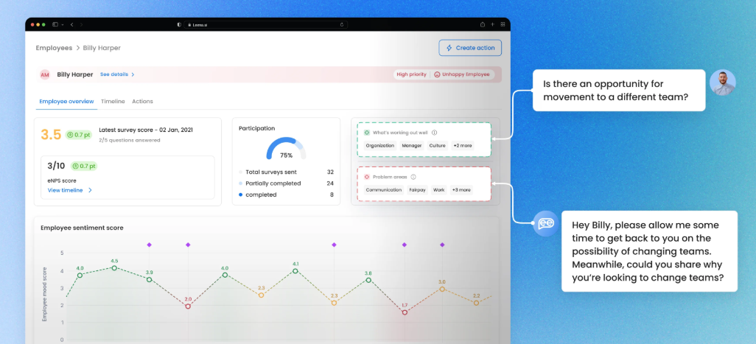Image resolution: width=756 pixels, height=344 pixels.
Task: Select the Work tag
Action: [438, 190]
